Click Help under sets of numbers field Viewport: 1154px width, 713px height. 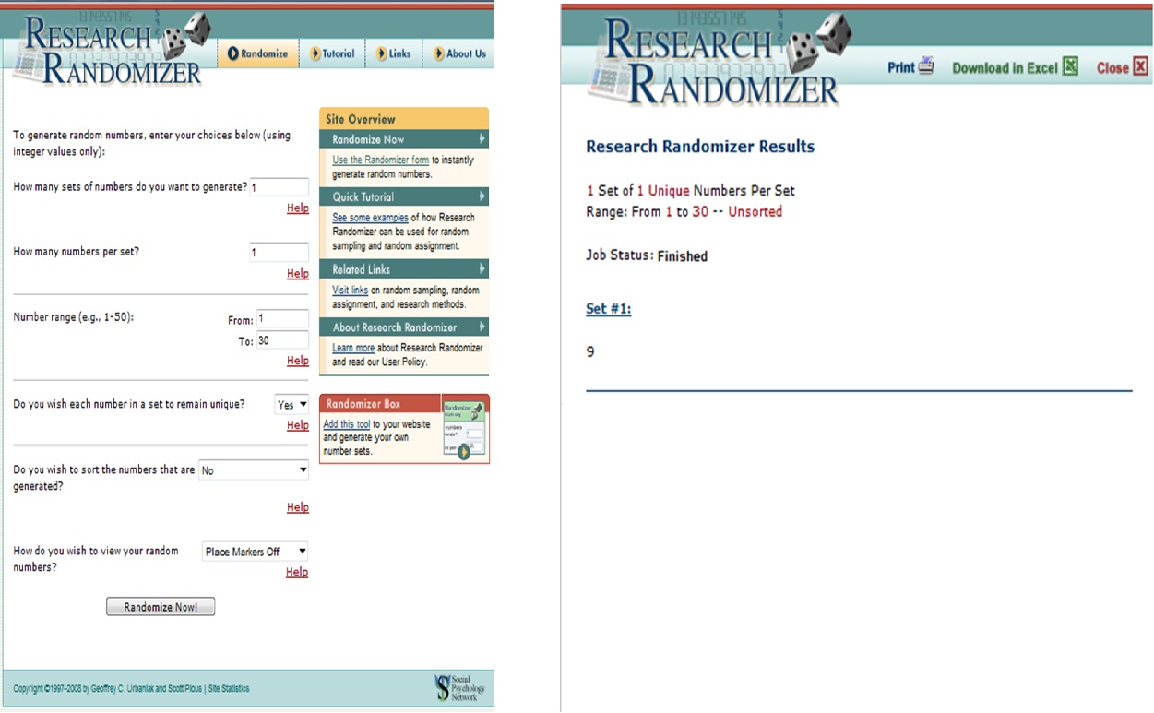point(298,208)
